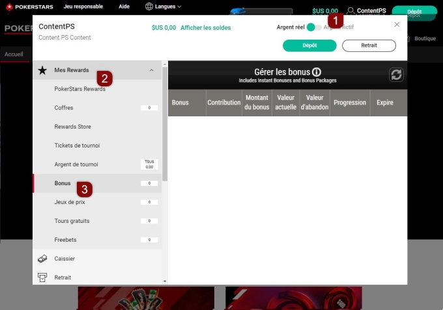Open the Langues dropdown
443x310 pixels.
(164, 6)
